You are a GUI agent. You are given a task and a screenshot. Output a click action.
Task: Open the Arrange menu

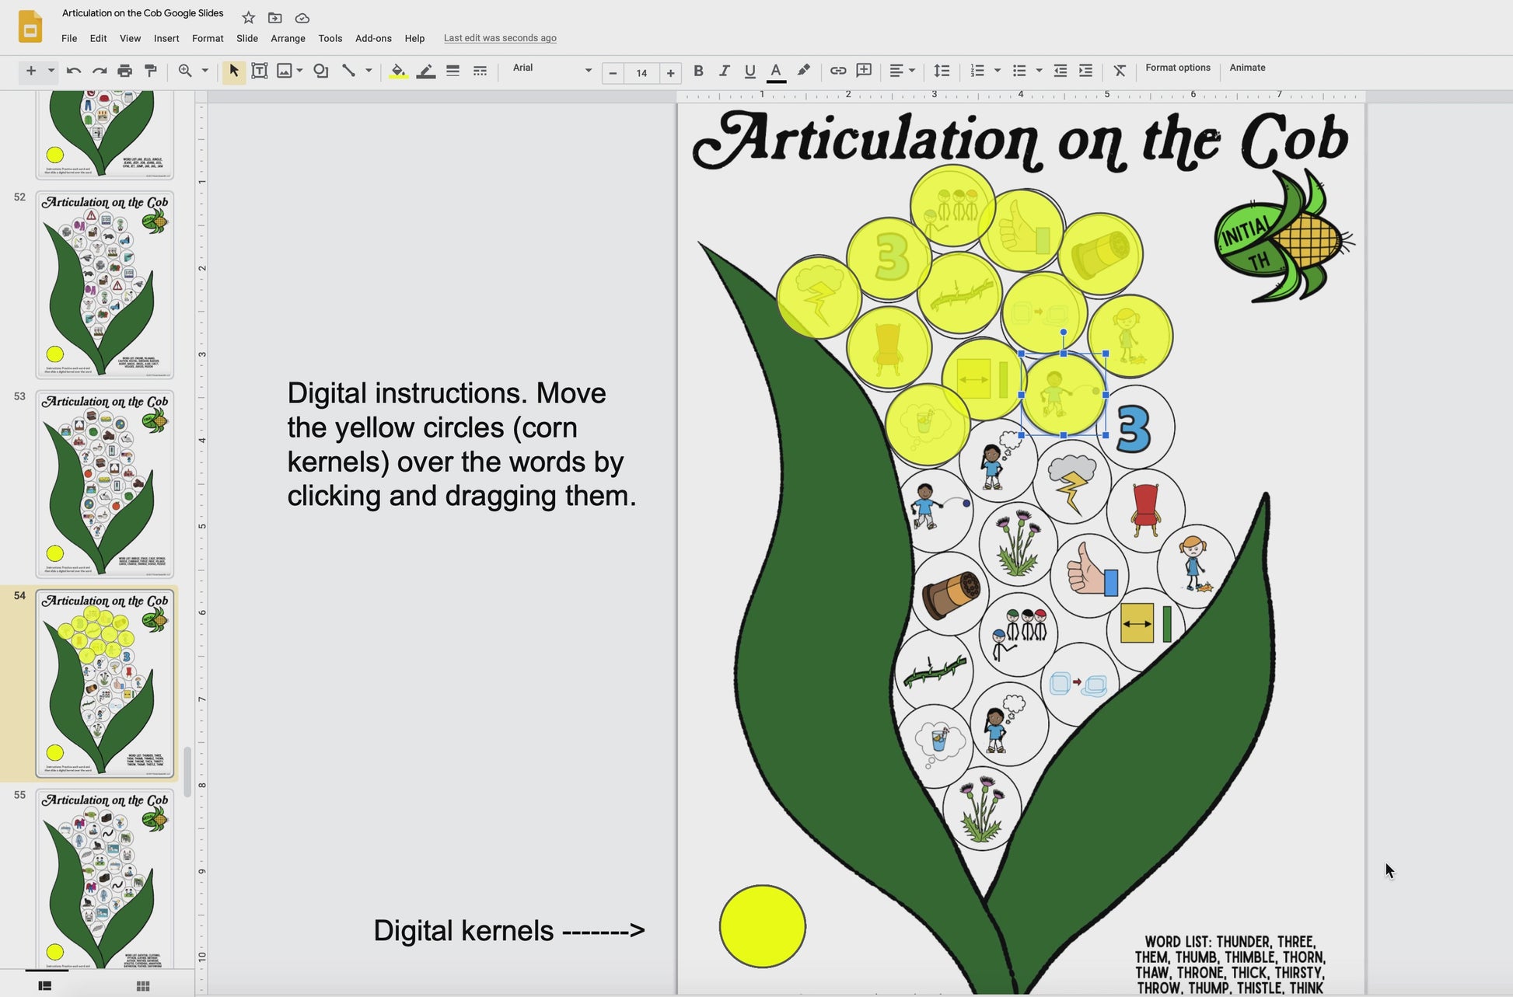[288, 38]
